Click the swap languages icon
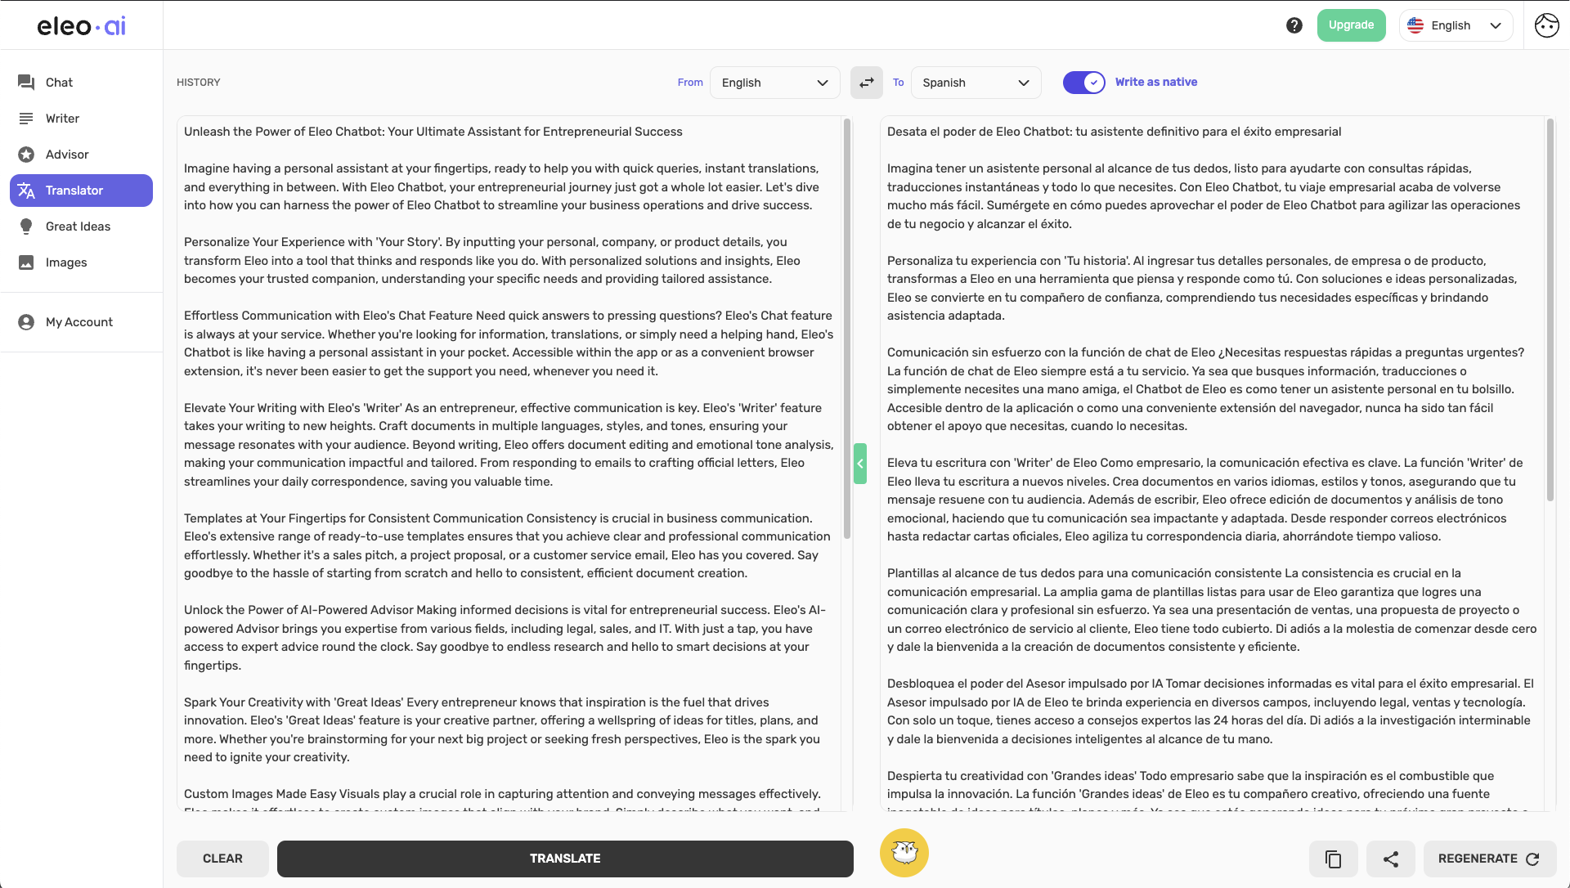The width and height of the screenshot is (1570, 888). pyautogui.click(x=866, y=83)
